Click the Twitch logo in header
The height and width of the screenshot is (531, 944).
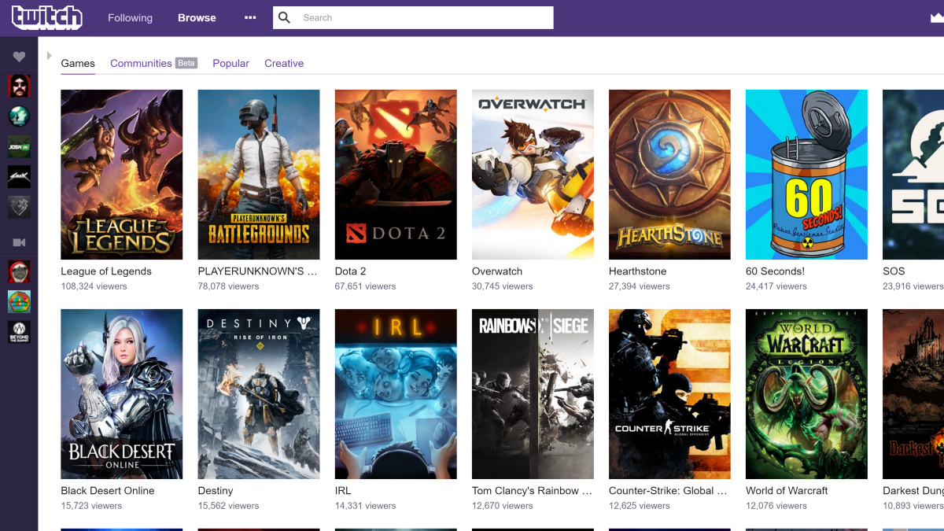pos(46,17)
